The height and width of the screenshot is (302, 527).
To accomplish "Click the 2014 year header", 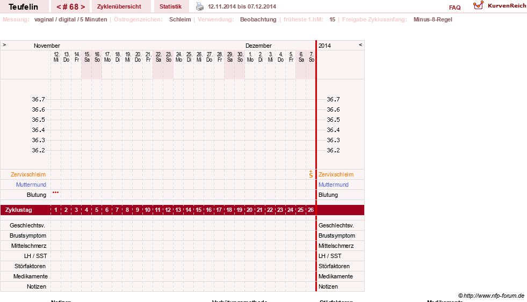I will click(x=324, y=46).
